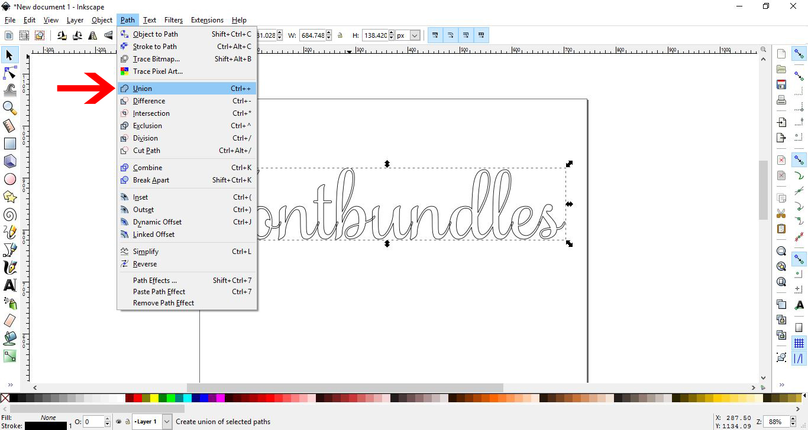This screenshot has width=808, height=430.
Task: Click the no-color X swatch
Action: click(5, 398)
